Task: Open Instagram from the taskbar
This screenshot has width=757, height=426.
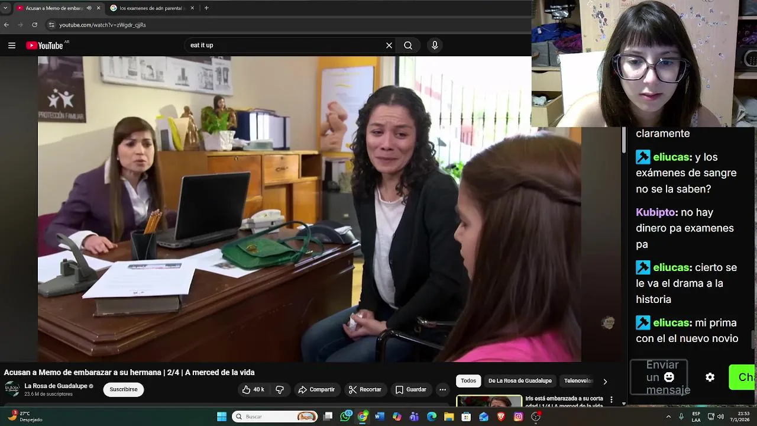Action: (519, 417)
